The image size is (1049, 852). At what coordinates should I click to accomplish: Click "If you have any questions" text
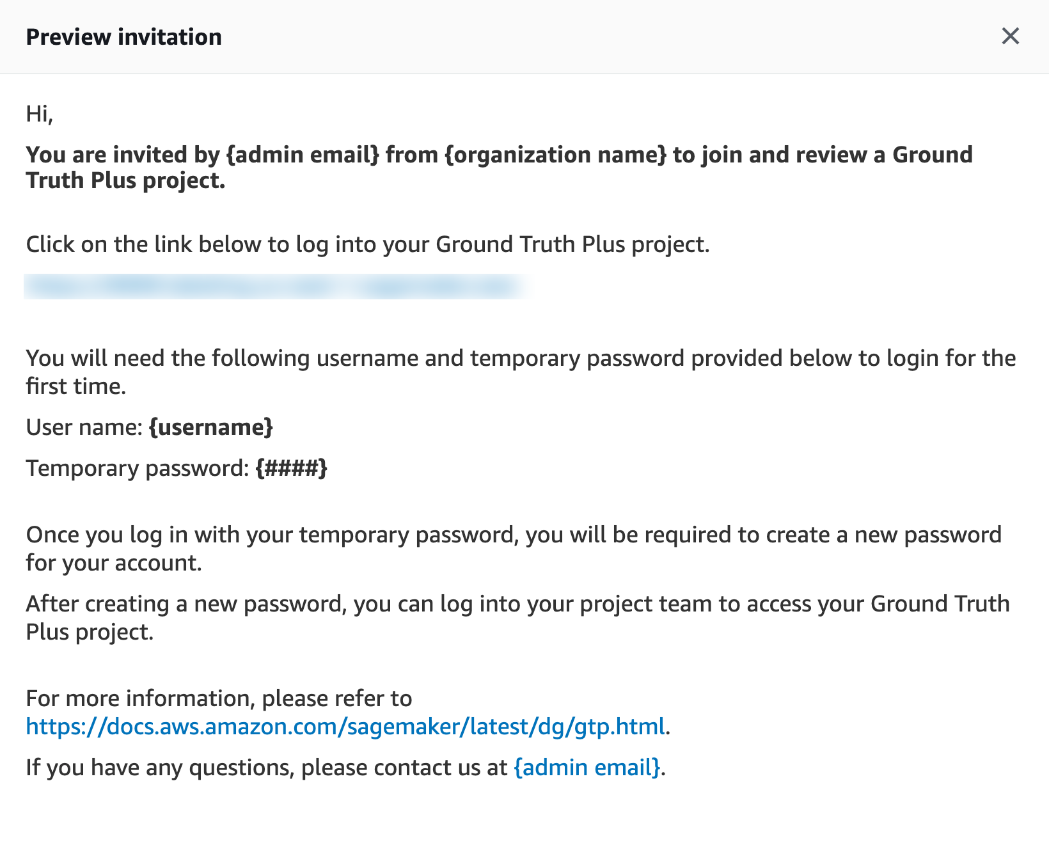[x=266, y=768]
